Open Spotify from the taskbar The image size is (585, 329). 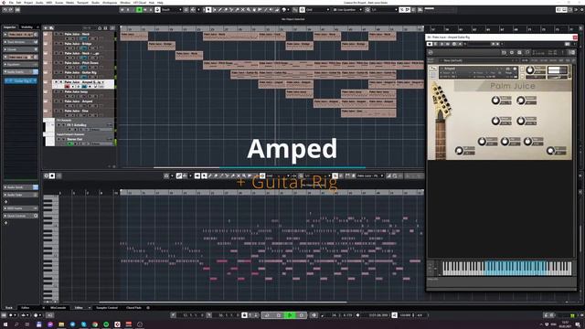click(x=106, y=324)
